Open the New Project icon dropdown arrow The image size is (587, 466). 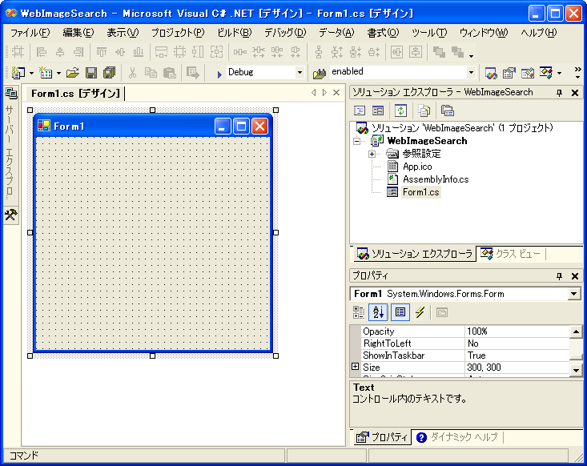(31, 74)
